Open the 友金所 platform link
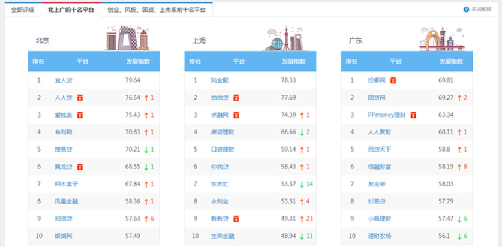502x247 pixels. [x=377, y=184]
